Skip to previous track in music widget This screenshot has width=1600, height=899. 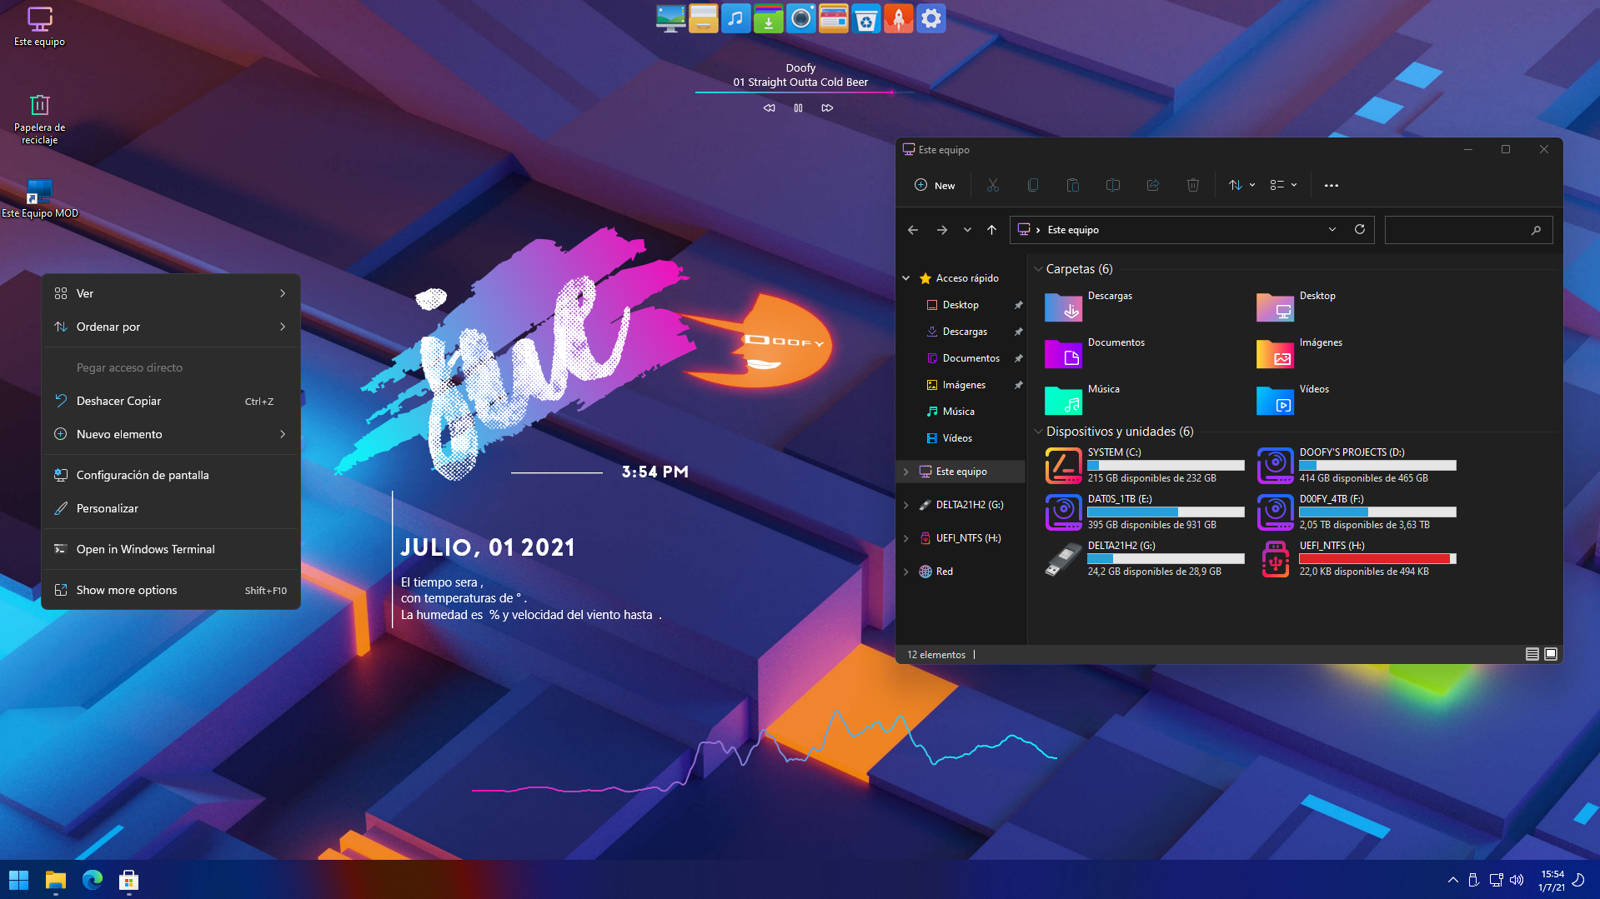[x=769, y=107]
